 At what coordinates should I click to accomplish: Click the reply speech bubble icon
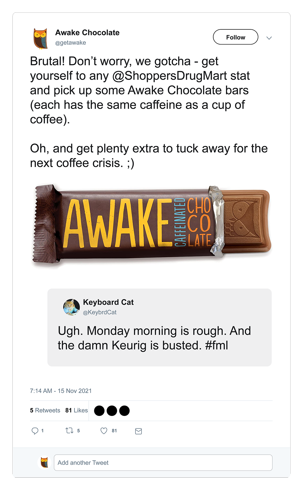tap(35, 431)
